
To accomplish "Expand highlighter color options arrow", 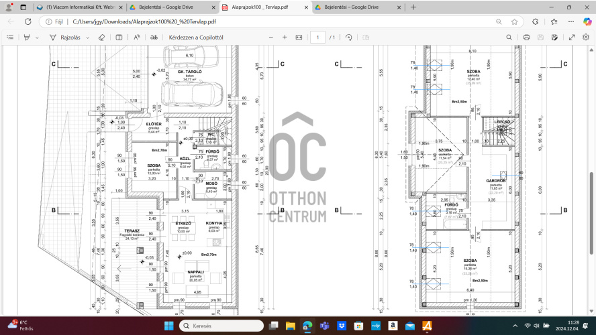I will [x=37, y=38].
